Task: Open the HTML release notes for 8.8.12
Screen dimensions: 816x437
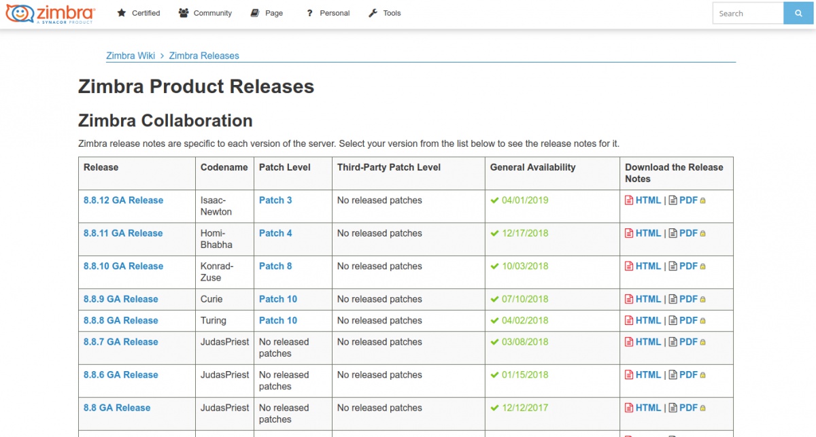Action: pyautogui.click(x=648, y=200)
